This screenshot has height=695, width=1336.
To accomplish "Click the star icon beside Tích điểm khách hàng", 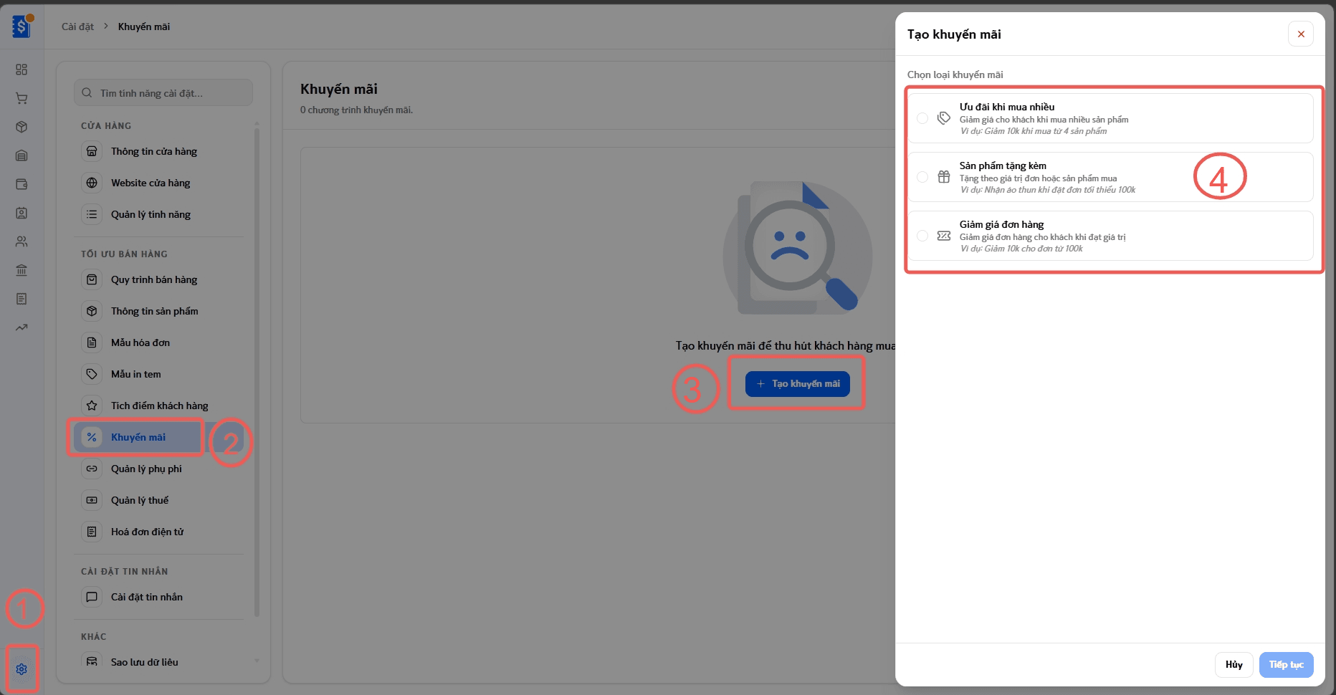I will tap(92, 406).
